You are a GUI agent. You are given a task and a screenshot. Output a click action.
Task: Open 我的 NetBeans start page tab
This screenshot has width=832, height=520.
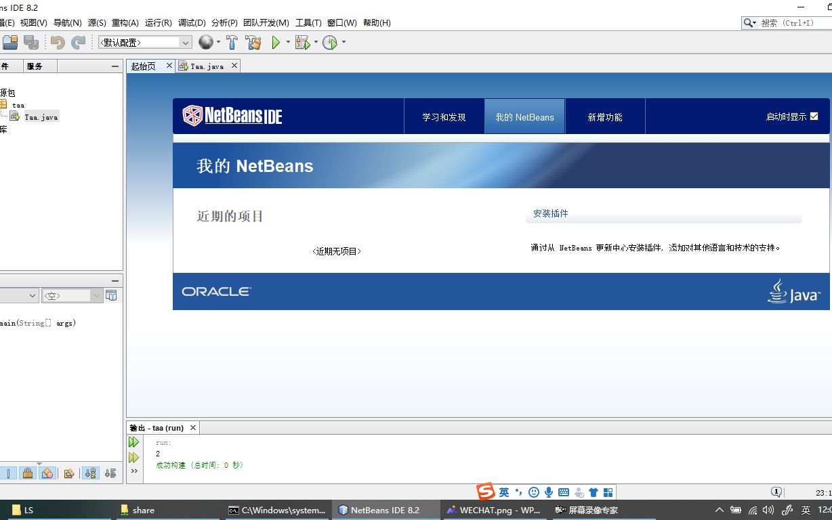click(524, 116)
